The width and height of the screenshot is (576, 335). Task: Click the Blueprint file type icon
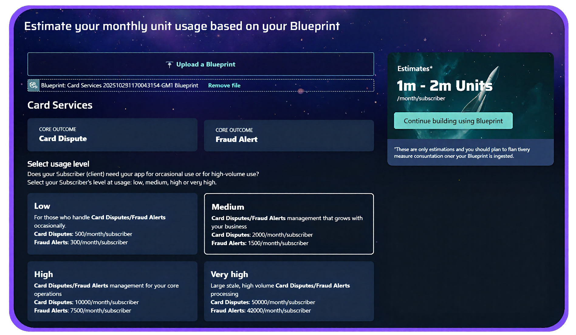click(x=33, y=85)
